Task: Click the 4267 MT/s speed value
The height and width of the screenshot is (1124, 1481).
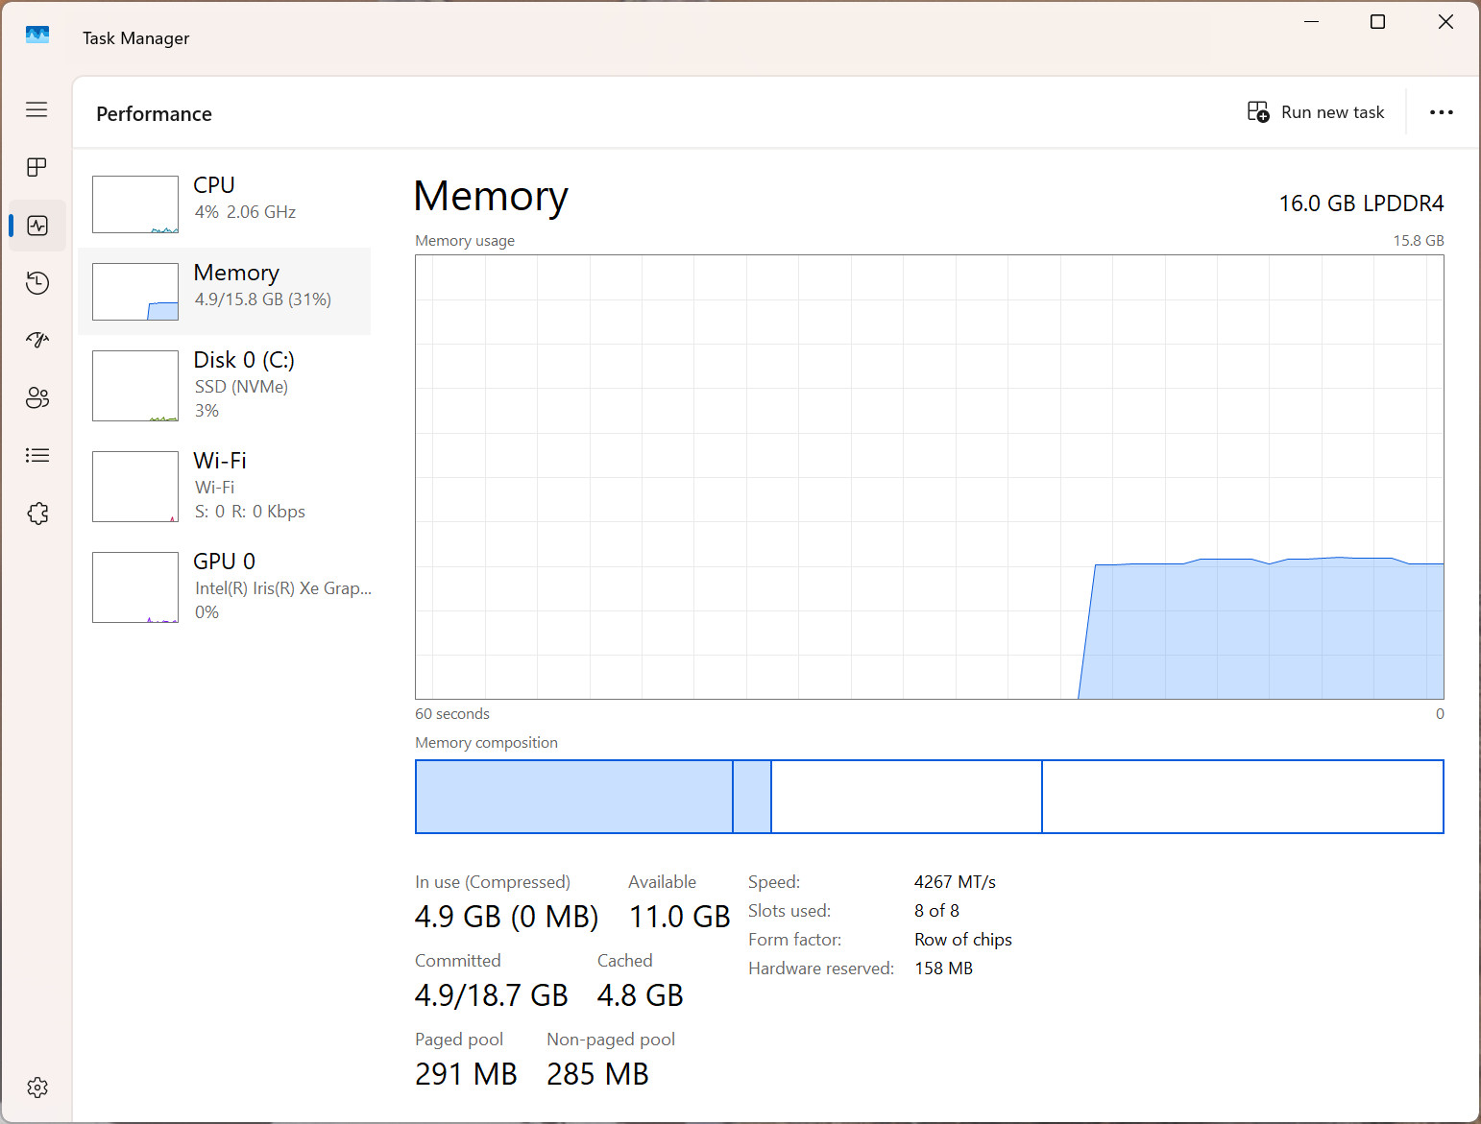Action: click(955, 882)
